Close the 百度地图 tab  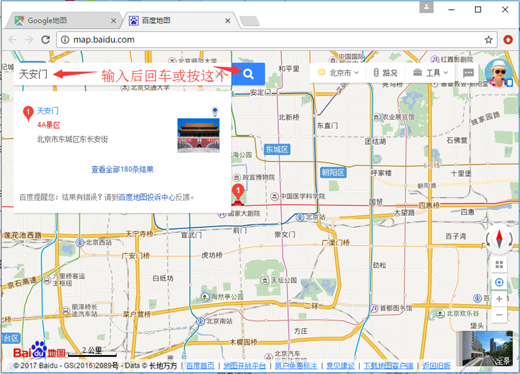(227, 21)
